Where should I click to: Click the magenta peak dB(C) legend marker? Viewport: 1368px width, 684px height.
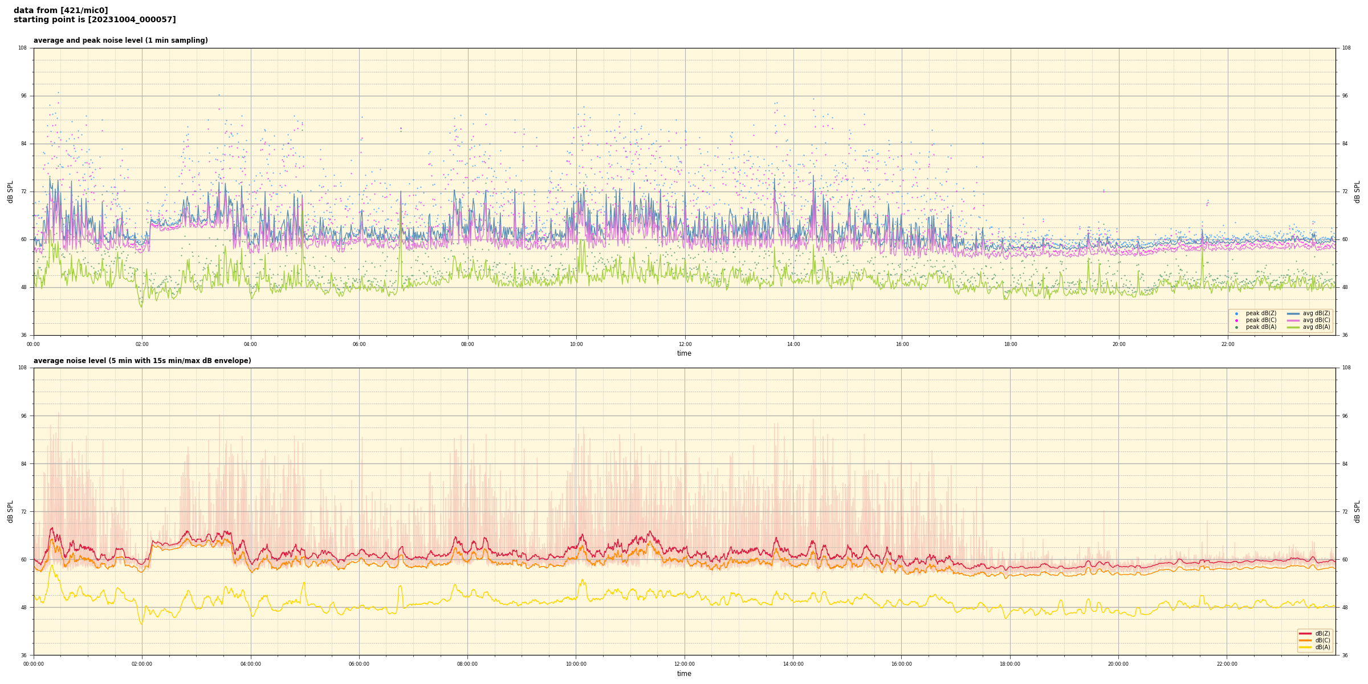(1236, 320)
